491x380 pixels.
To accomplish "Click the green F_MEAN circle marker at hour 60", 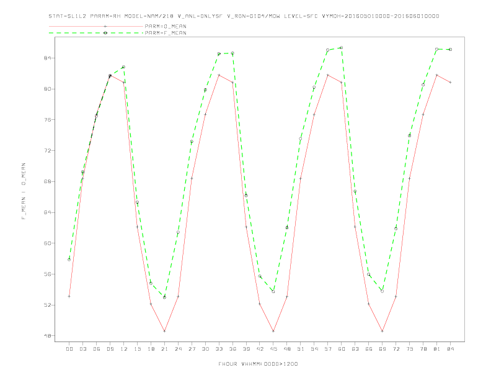I will 342,48.
